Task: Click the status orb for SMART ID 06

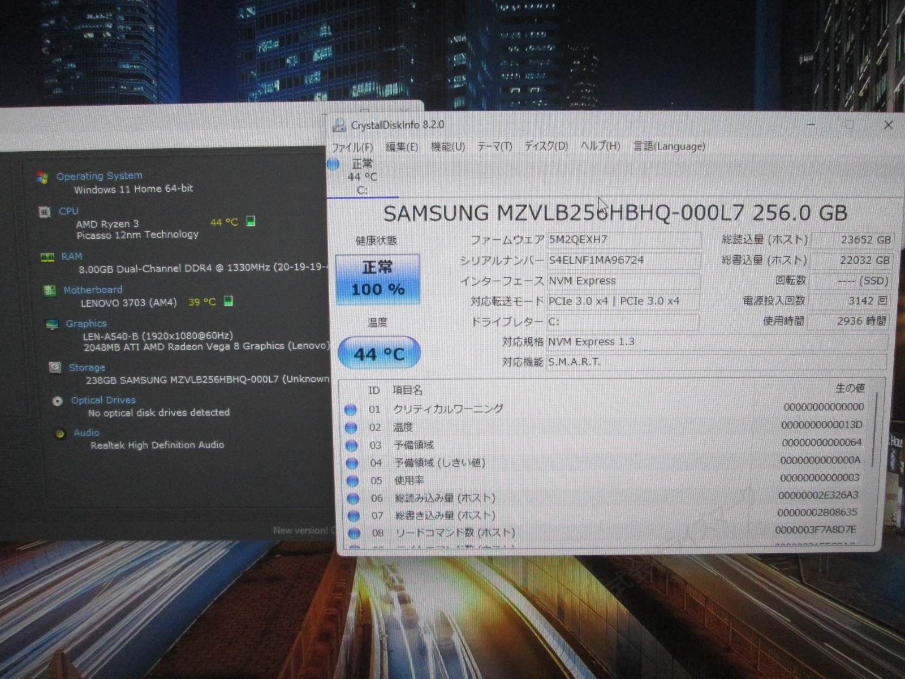Action: [353, 498]
